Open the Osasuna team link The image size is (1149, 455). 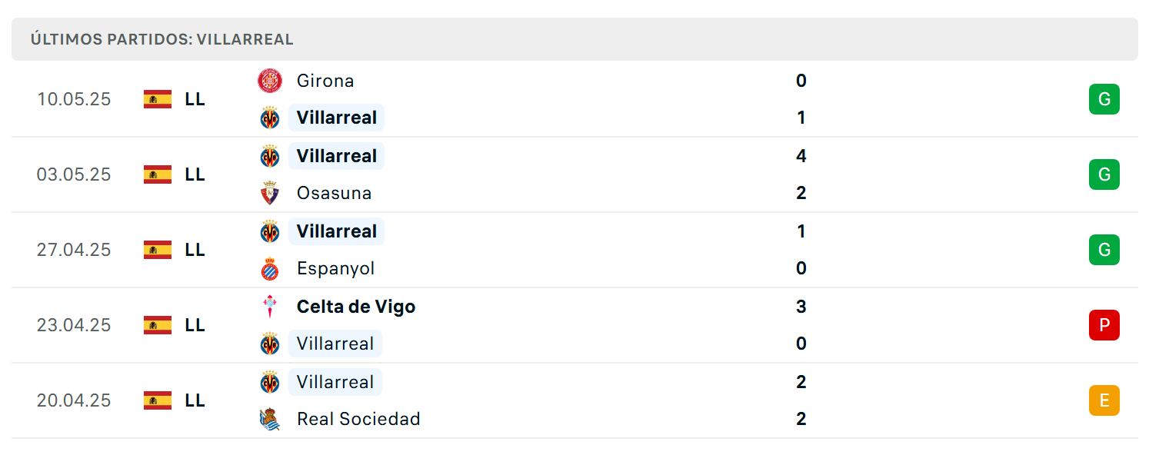[334, 193]
